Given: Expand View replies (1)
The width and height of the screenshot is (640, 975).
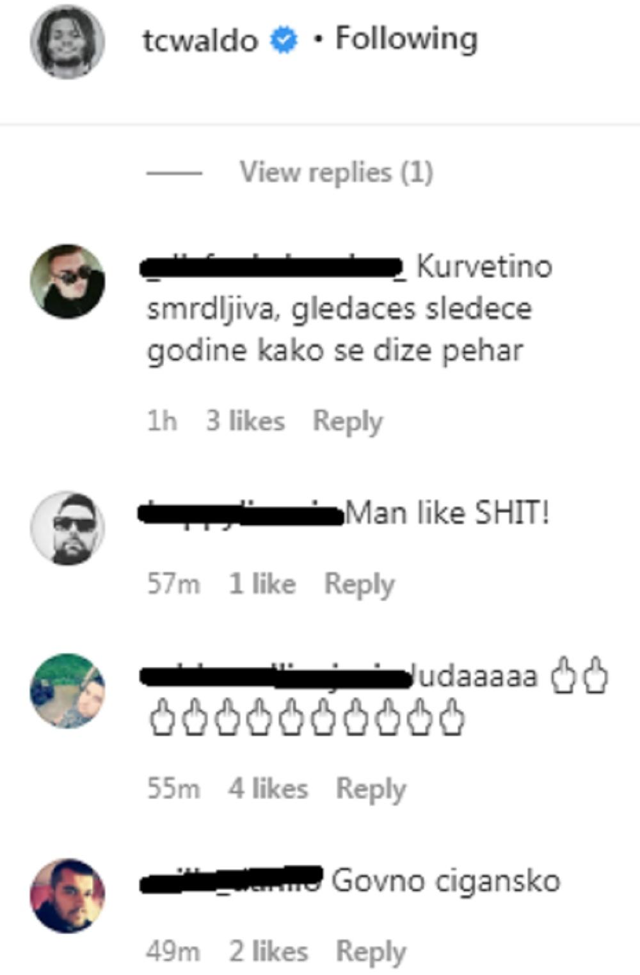Looking at the screenshot, I should tap(336, 172).
